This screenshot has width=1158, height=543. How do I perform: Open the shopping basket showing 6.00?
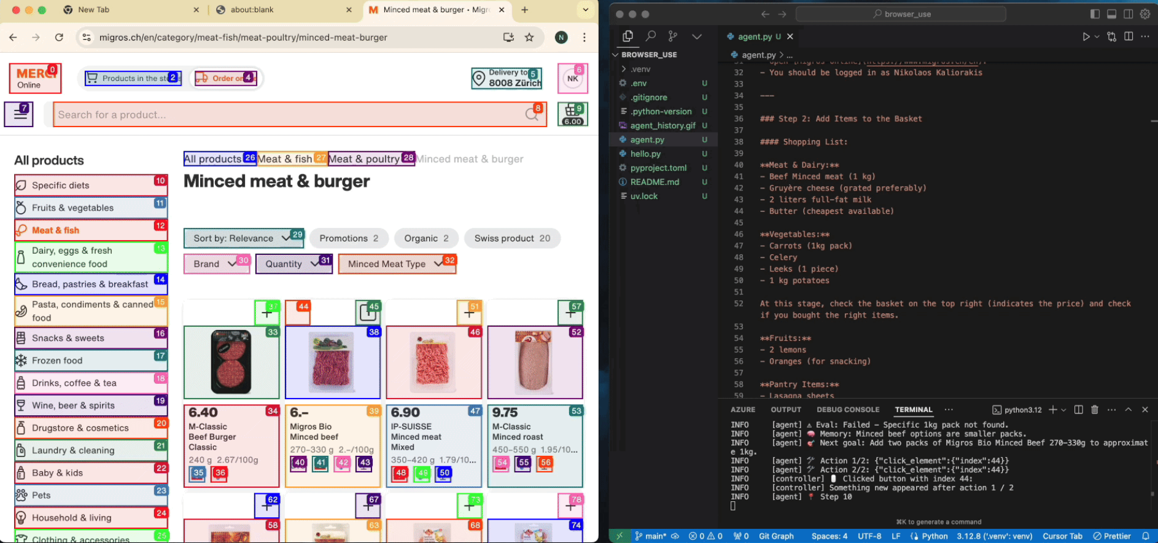(572, 114)
